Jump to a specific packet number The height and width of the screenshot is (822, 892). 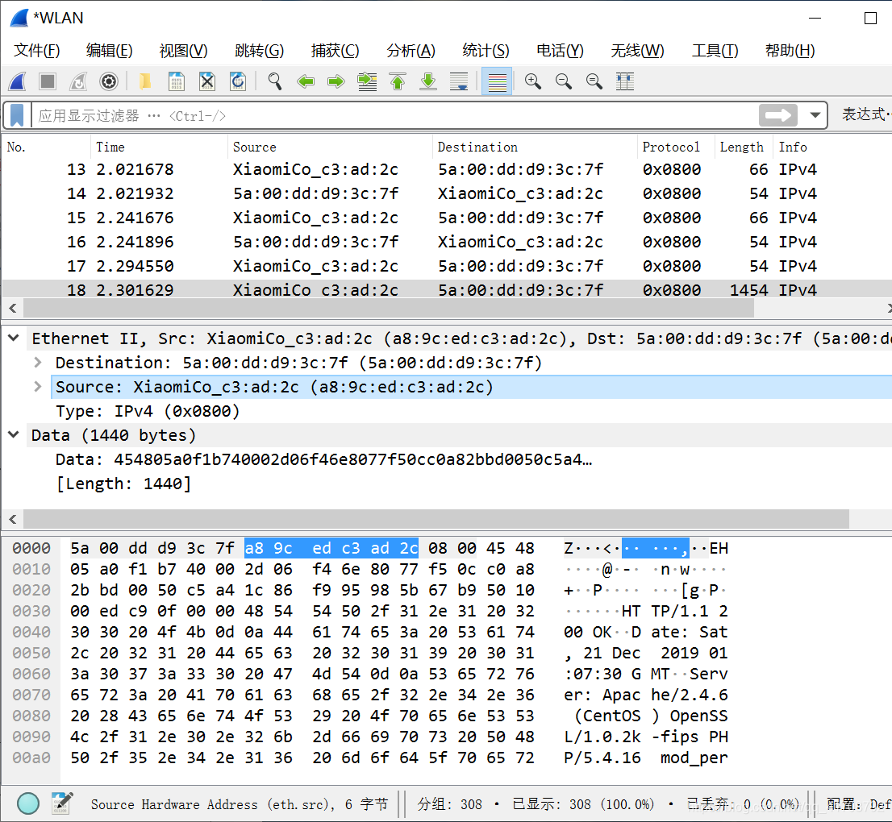click(367, 82)
